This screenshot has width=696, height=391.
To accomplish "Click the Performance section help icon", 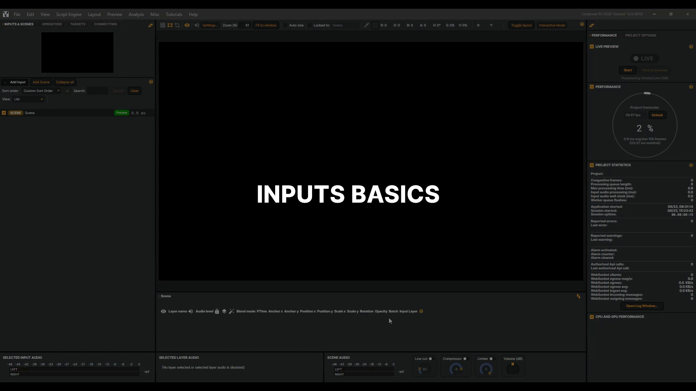I will [x=691, y=87].
